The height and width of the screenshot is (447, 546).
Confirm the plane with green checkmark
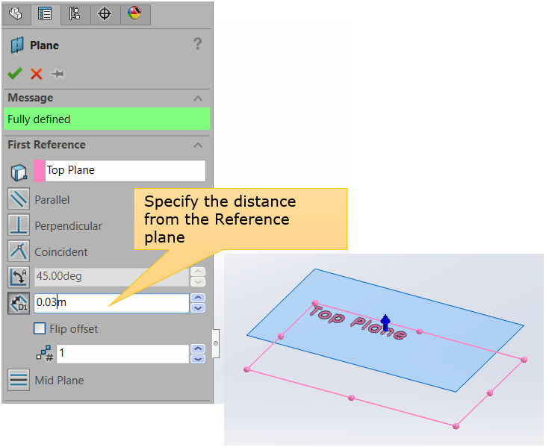tap(15, 73)
